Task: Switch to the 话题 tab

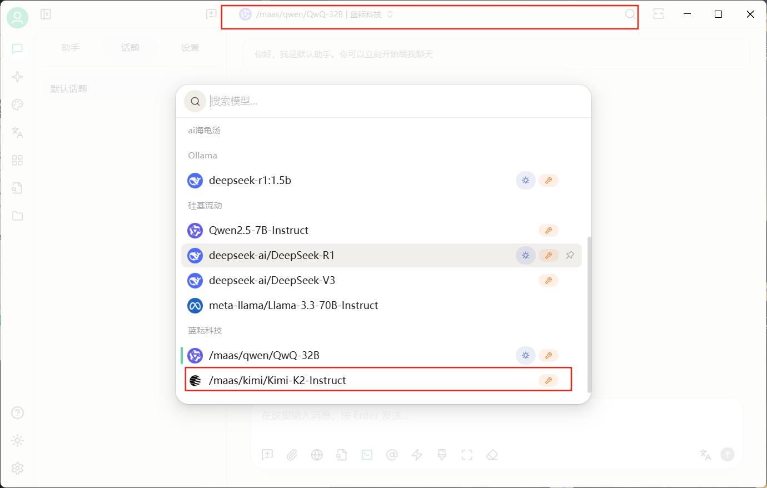Action: (x=131, y=48)
